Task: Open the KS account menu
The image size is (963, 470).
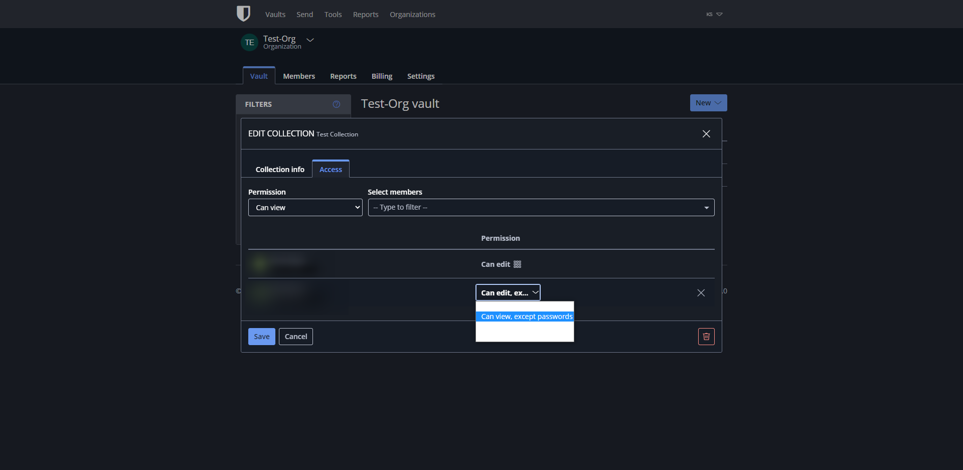Action: click(713, 14)
